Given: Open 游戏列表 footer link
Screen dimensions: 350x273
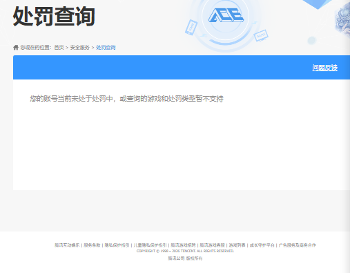Looking at the screenshot, I should point(237,245).
